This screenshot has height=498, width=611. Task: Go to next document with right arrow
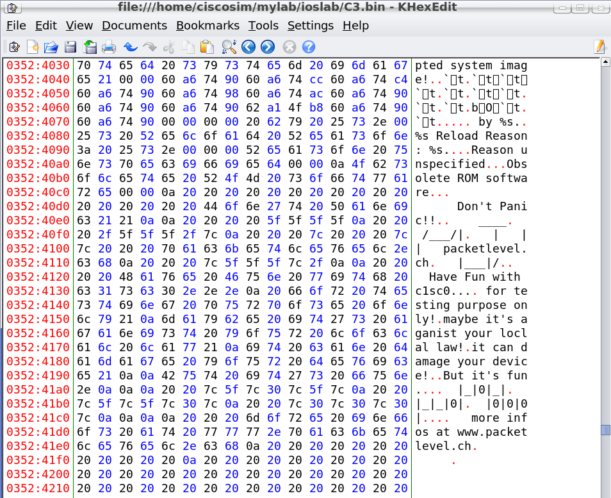[x=268, y=47]
